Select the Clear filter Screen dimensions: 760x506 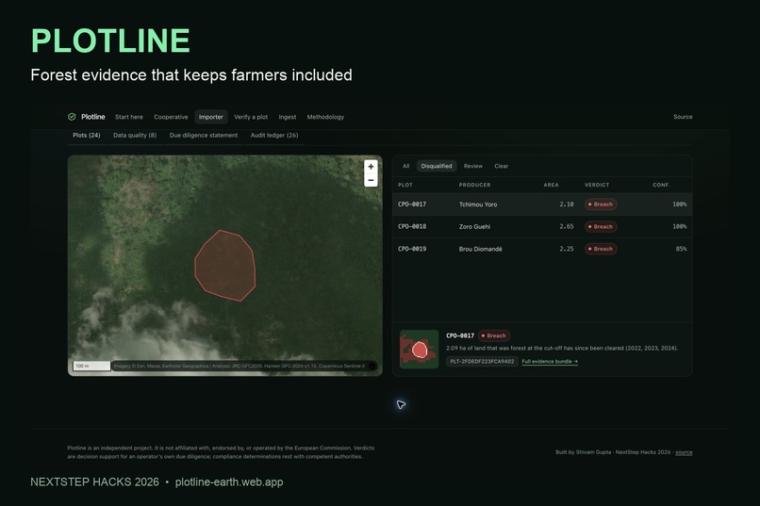click(502, 166)
